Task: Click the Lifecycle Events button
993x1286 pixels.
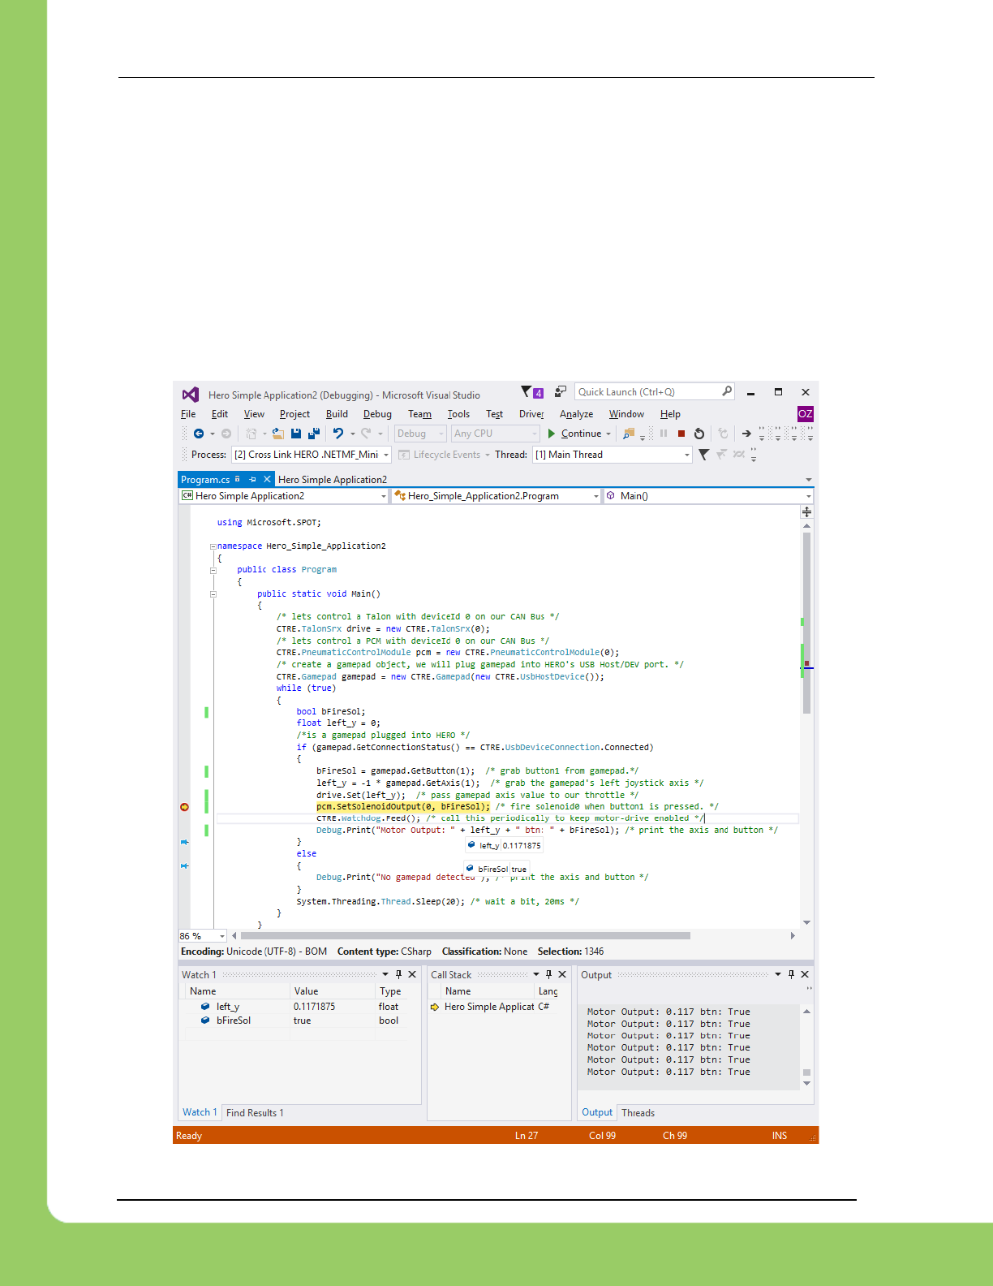Action: point(440,455)
